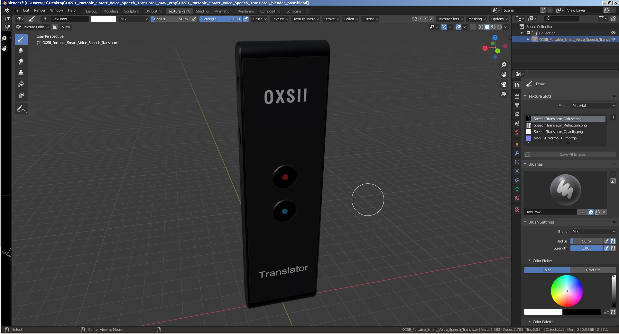
Task: Collapse the Texture Slots panel
Action: (540, 96)
